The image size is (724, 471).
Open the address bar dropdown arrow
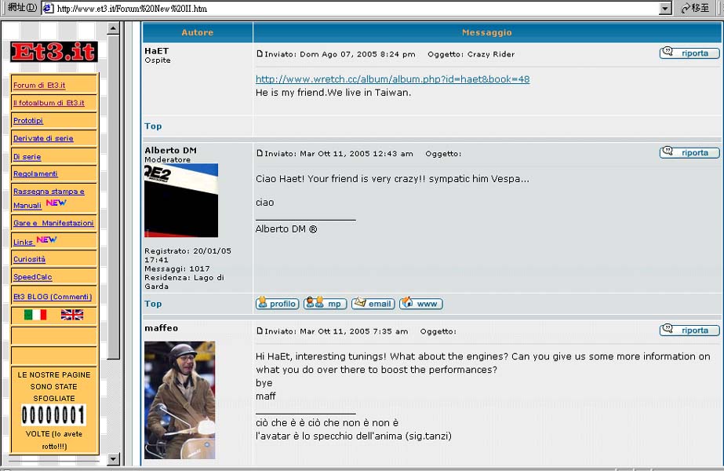click(x=665, y=9)
